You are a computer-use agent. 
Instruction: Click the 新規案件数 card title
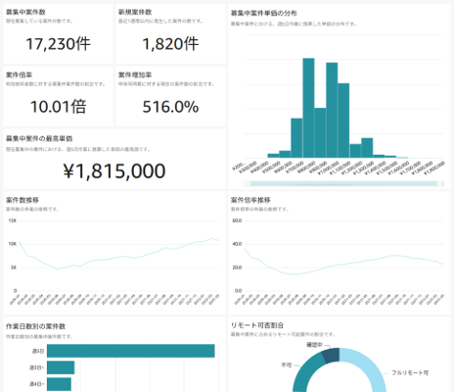coord(135,12)
